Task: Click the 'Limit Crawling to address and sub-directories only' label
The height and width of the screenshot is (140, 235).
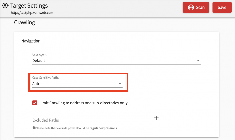Action: pyautogui.click(x=83, y=103)
